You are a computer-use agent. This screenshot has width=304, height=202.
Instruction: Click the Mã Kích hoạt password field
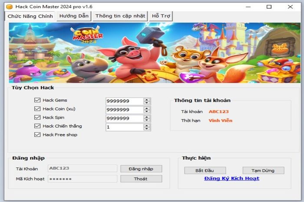click(83, 179)
